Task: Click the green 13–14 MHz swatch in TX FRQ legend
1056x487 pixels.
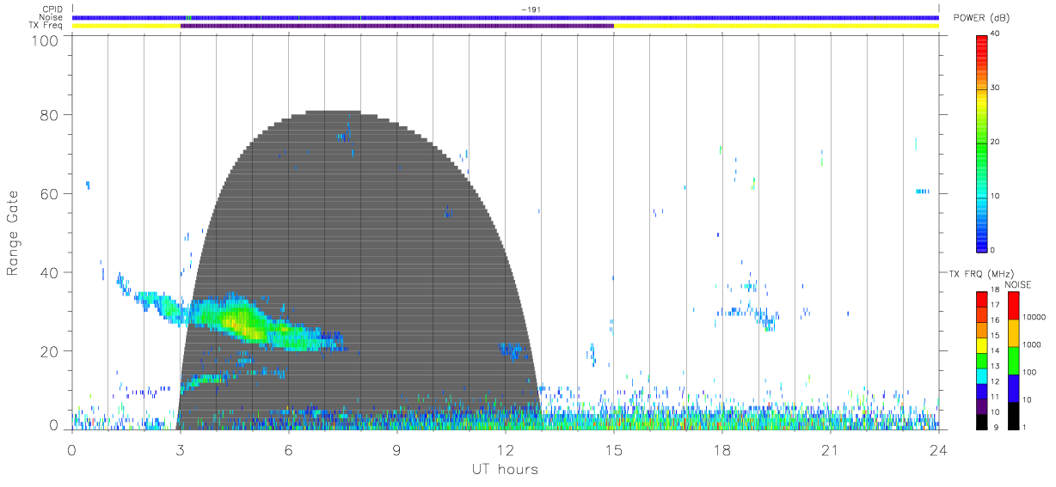Action: [981, 360]
